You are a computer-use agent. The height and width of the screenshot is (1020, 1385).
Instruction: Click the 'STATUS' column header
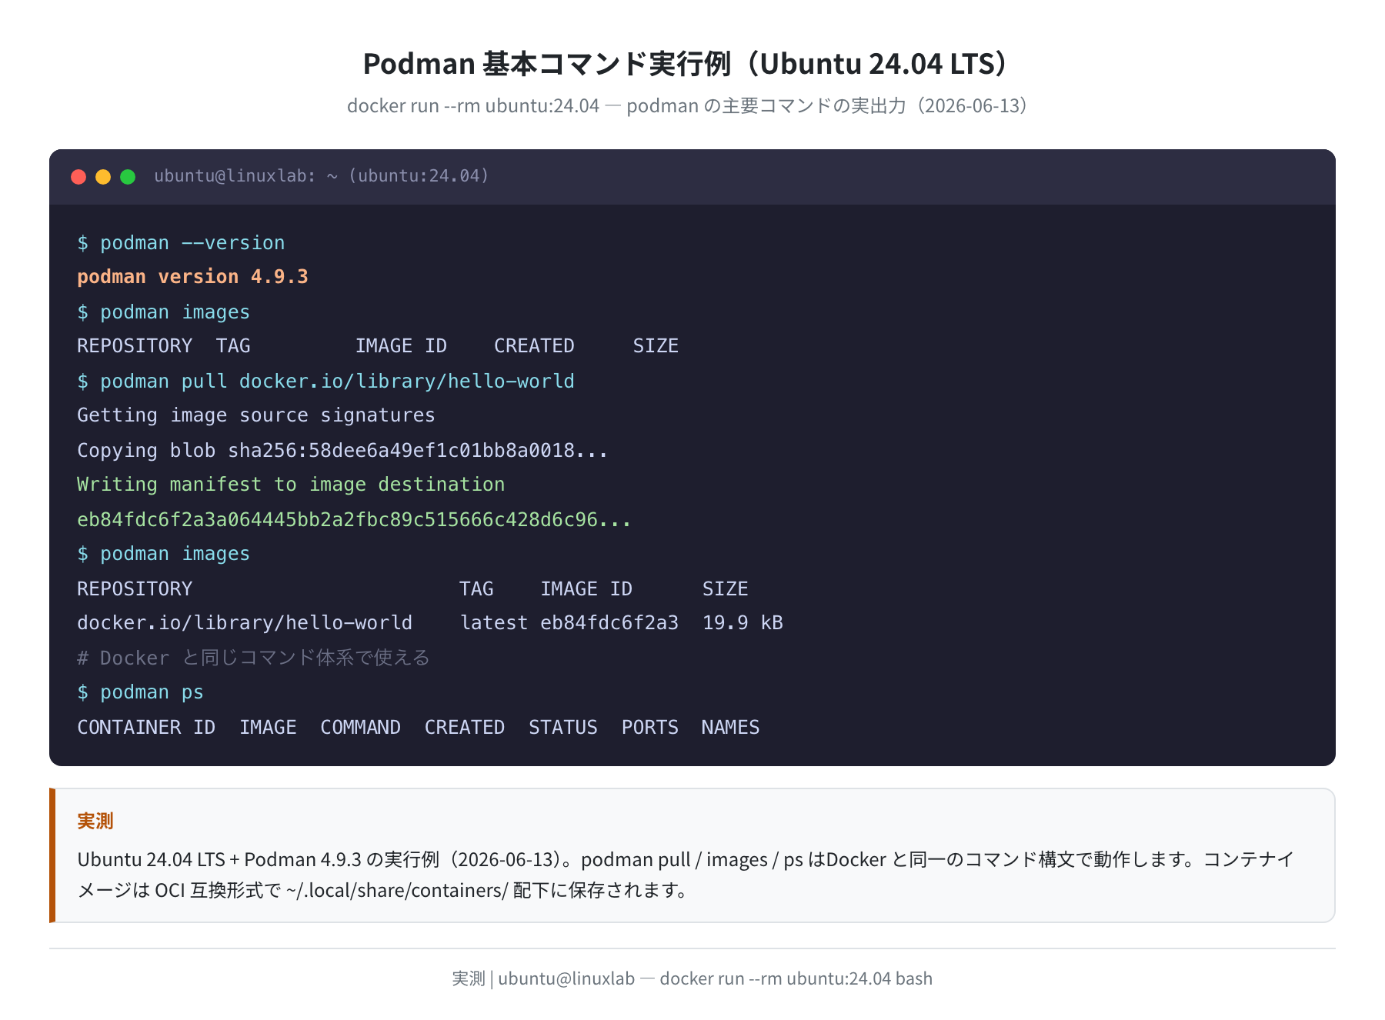(563, 728)
